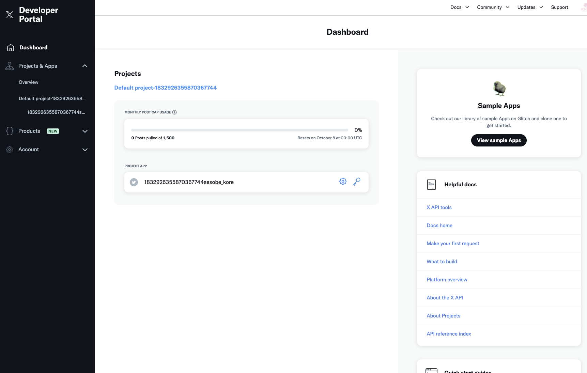Expand the Products section chevron
The image size is (587, 373).
tap(85, 131)
